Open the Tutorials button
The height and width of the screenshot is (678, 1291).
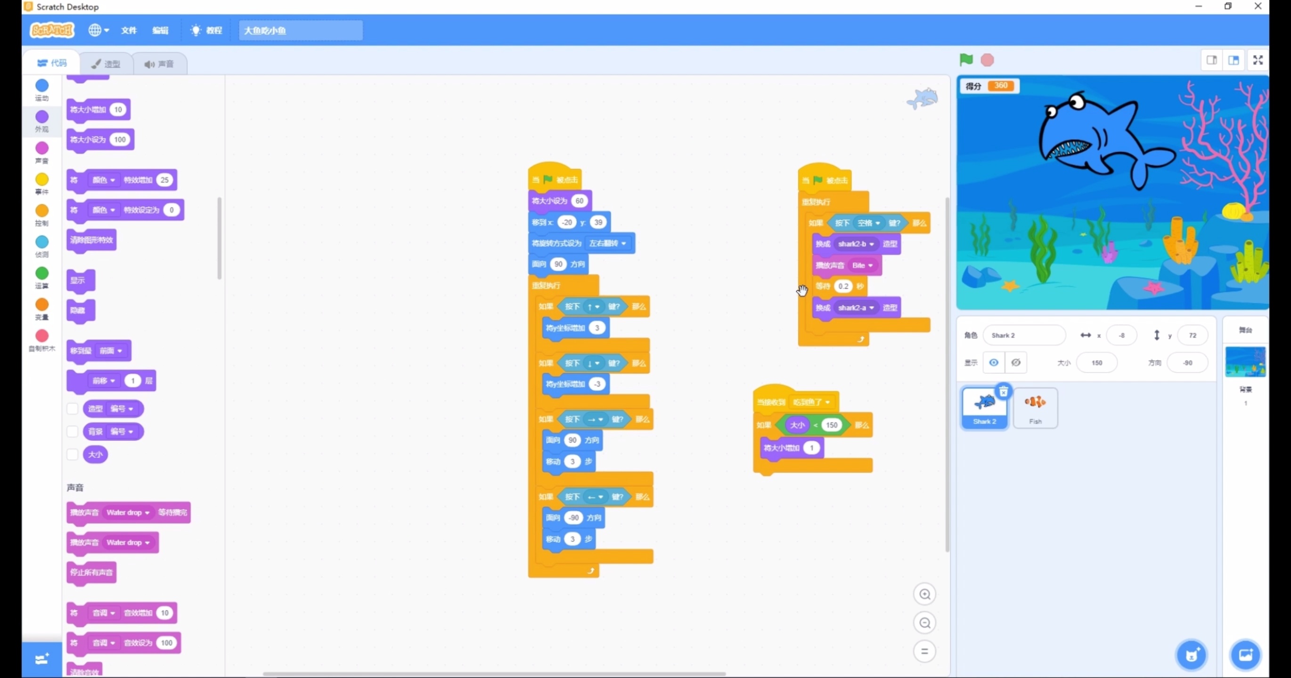(207, 31)
